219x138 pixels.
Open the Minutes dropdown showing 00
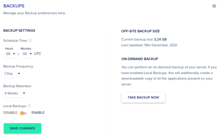click(26, 54)
